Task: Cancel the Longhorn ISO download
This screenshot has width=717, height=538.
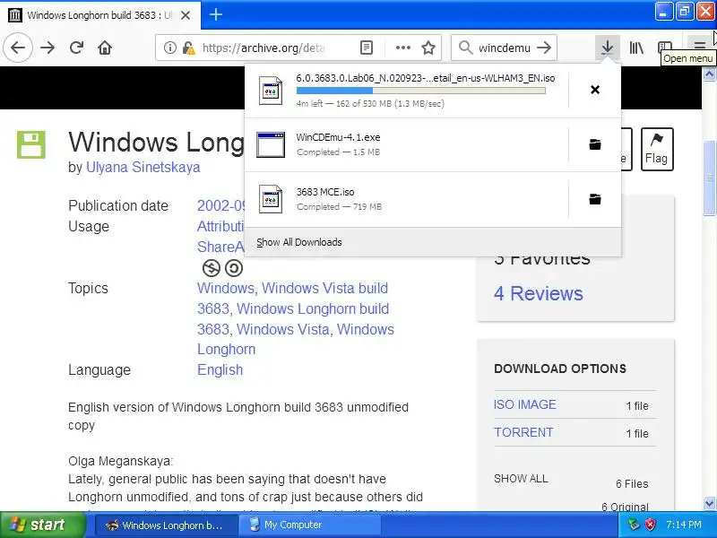Action: pyautogui.click(x=595, y=90)
